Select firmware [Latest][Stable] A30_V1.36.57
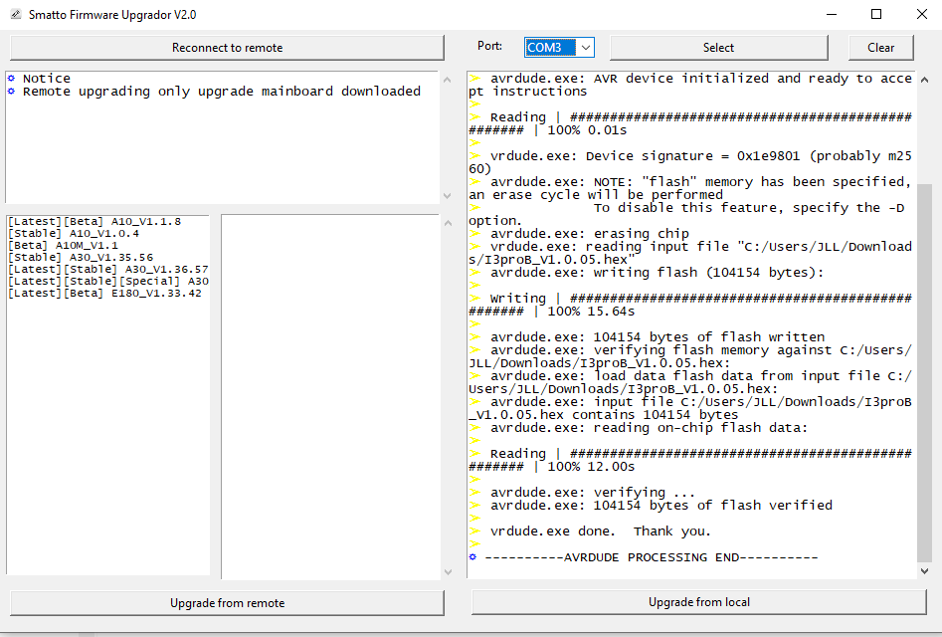942x637 pixels. pyautogui.click(x=108, y=269)
